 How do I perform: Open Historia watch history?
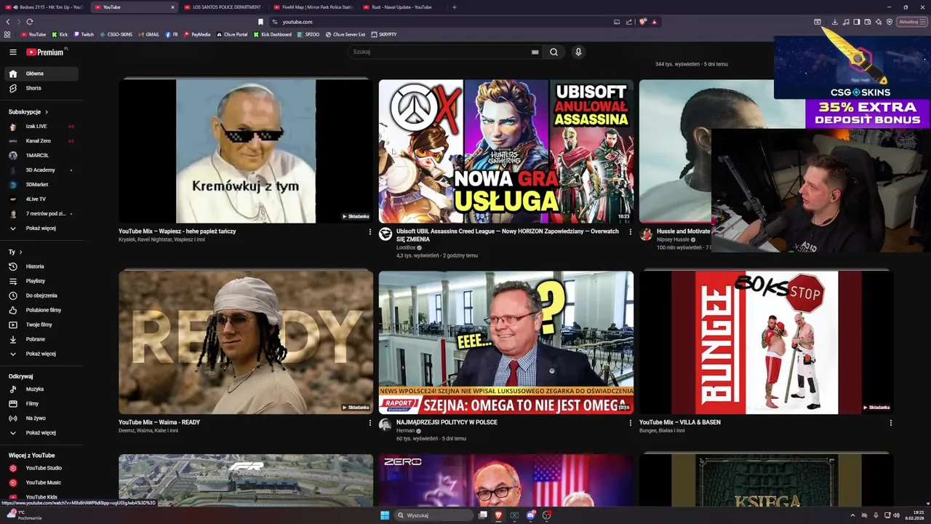41,266
